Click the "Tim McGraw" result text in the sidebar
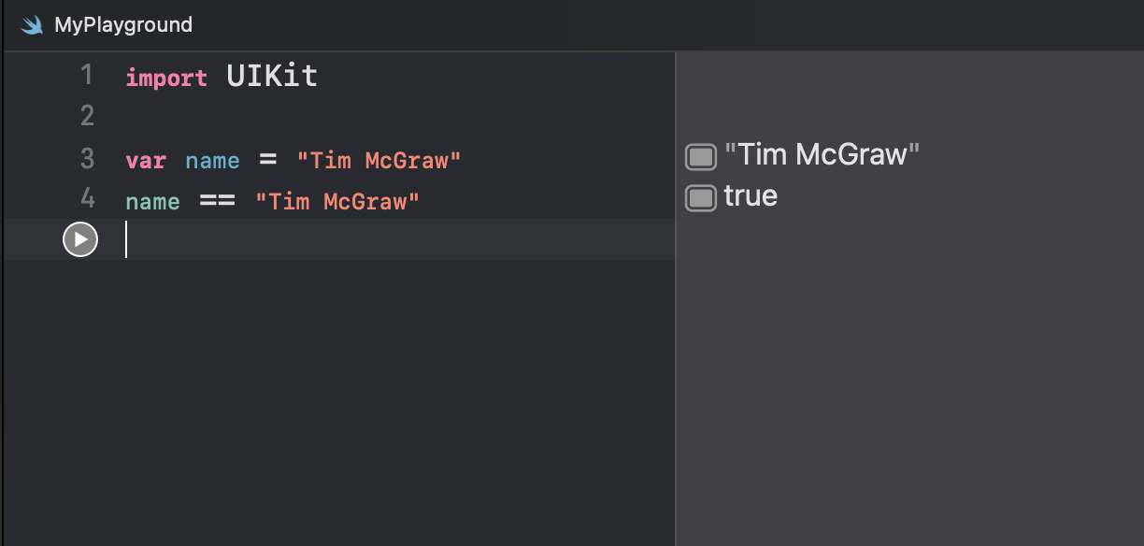 pyautogui.click(x=822, y=154)
